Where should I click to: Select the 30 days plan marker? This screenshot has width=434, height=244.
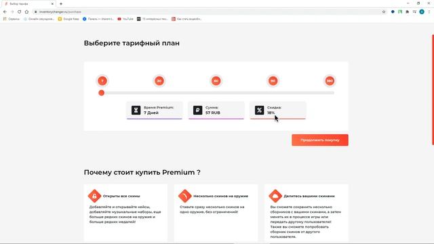(x=159, y=81)
